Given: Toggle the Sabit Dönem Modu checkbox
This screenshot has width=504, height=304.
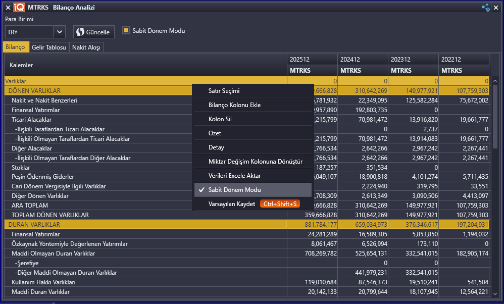Looking at the screenshot, I should coord(126,31).
